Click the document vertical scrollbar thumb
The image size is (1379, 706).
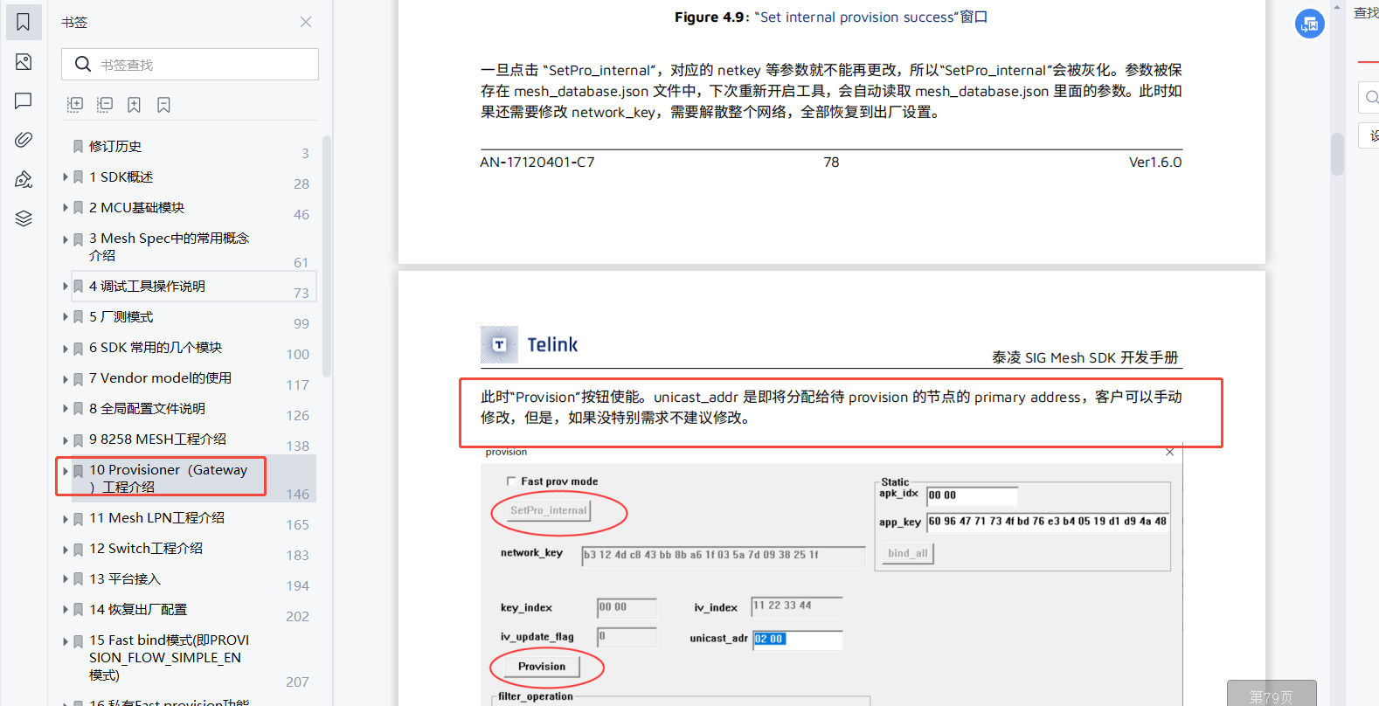(1337, 155)
